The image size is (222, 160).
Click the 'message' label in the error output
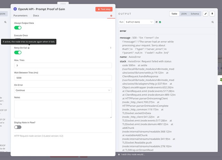(125, 38)
